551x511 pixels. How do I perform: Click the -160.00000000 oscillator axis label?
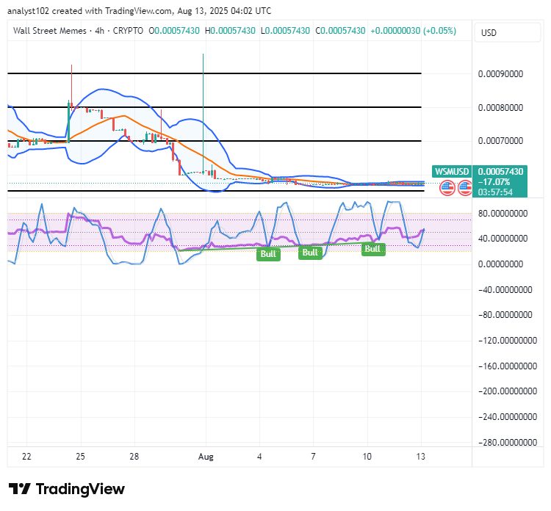coord(508,366)
